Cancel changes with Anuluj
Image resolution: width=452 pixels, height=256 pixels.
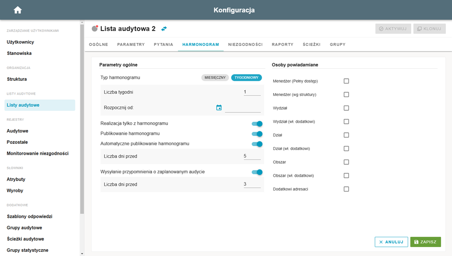click(x=391, y=242)
